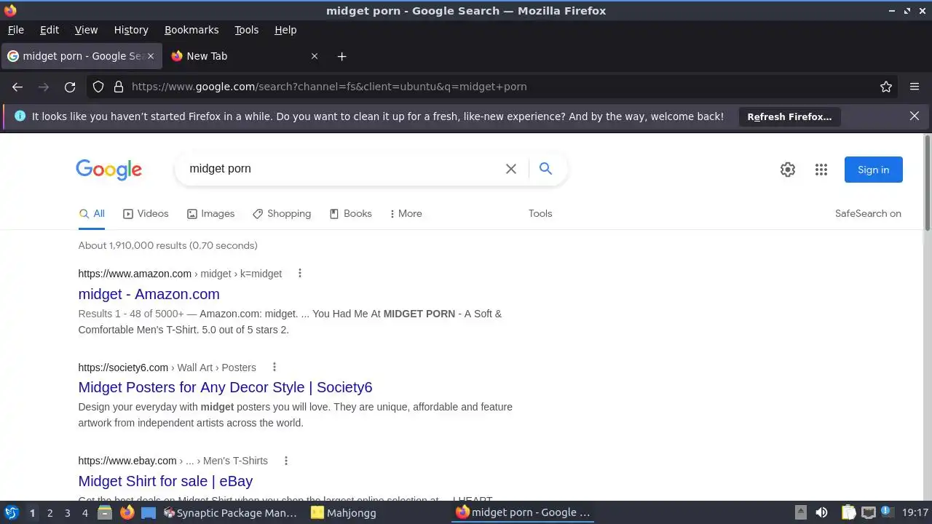Go back with the back arrow
This screenshot has width=932, height=524.
[17, 87]
